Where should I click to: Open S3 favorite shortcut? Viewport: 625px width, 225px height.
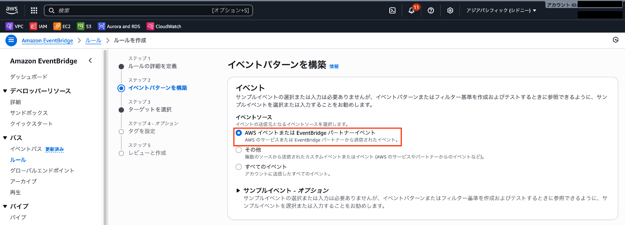click(84, 26)
